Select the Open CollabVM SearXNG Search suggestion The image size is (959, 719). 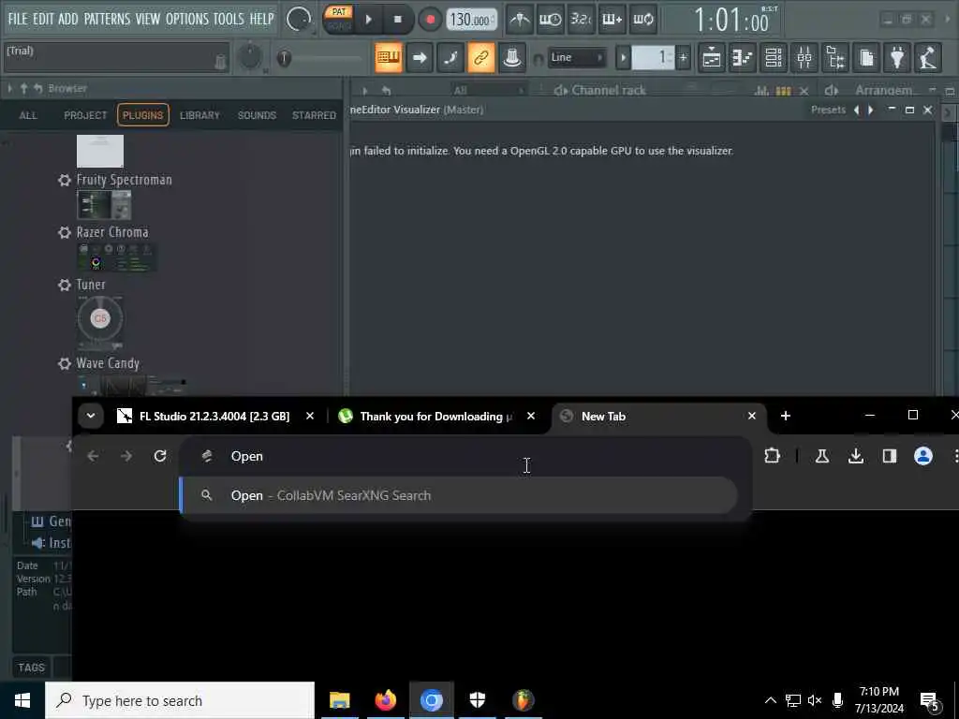click(x=458, y=495)
